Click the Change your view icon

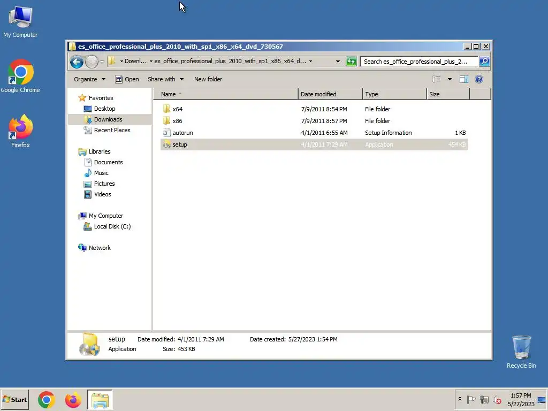coord(437,79)
